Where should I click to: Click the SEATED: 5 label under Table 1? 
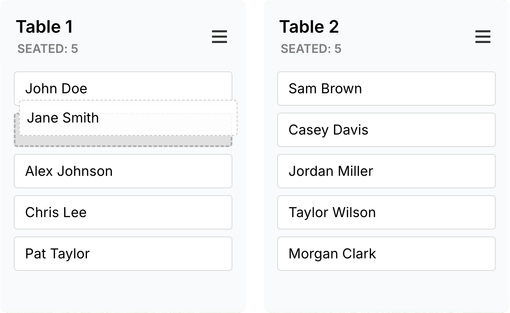(47, 49)
